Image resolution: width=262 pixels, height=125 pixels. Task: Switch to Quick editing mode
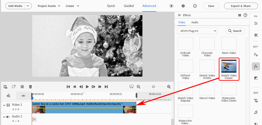(x=111, y=6)
